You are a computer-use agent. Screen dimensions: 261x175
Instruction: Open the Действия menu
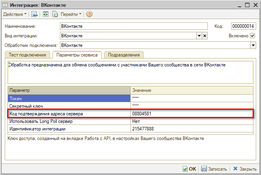pos(15,14)
